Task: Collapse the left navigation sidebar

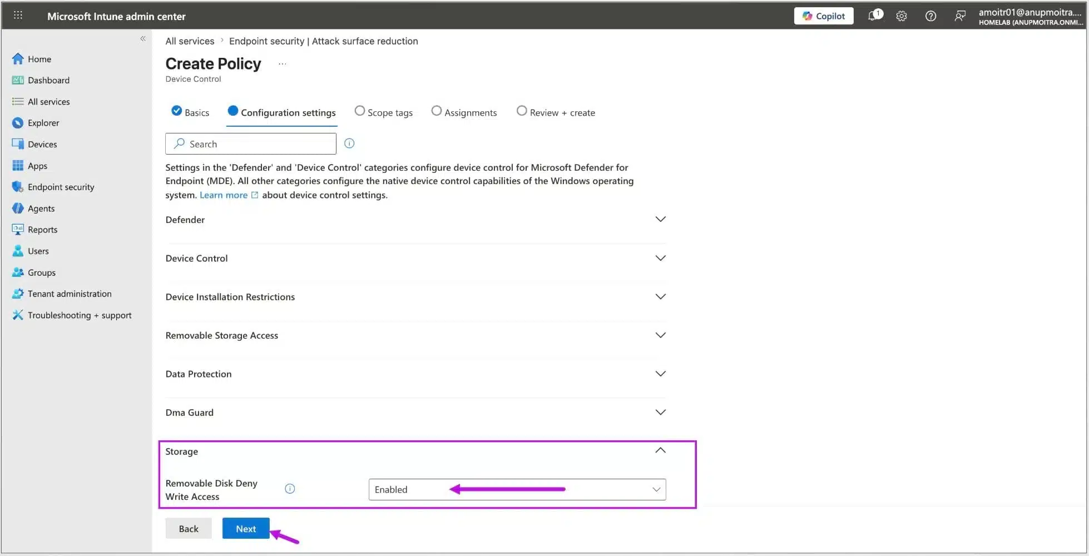Action: point(143,38)
